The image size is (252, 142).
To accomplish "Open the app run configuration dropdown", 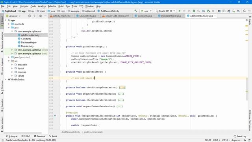I will pos(146,11).
